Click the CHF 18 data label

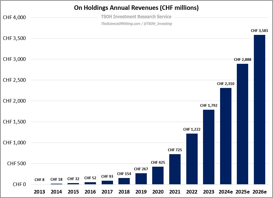pos(57,180)
